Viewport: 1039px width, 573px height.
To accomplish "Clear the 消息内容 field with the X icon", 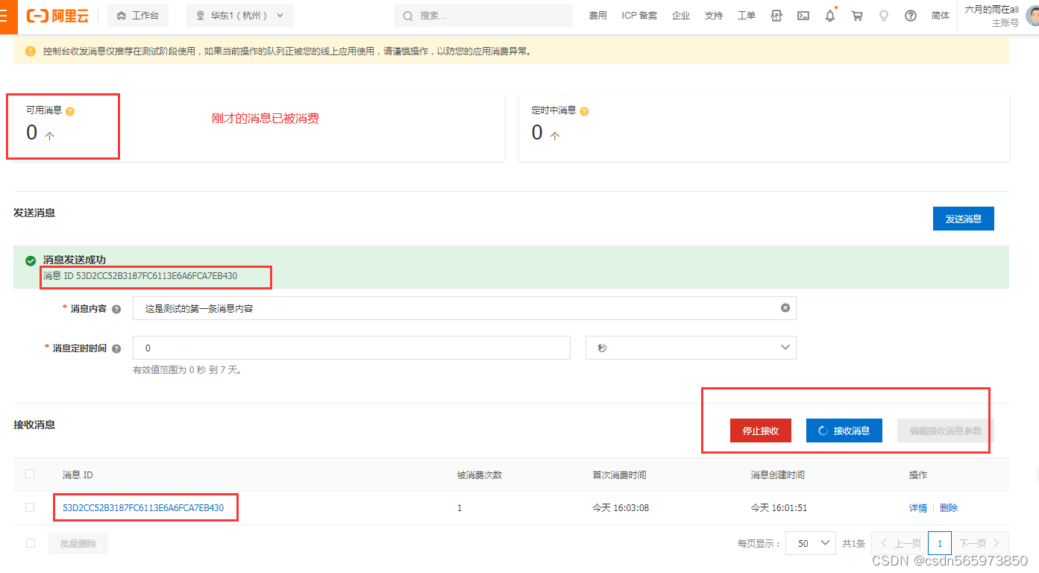I will [785, 307].
